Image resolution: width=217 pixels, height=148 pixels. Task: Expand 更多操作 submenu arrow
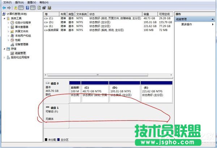click(213, 24)
